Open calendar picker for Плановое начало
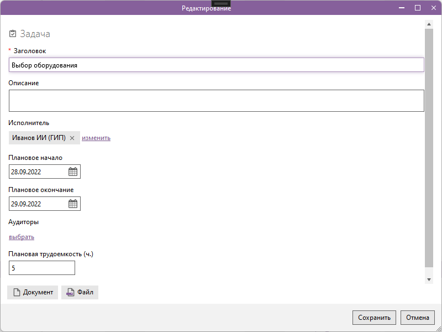442x332 pixels. pos(73,172)
